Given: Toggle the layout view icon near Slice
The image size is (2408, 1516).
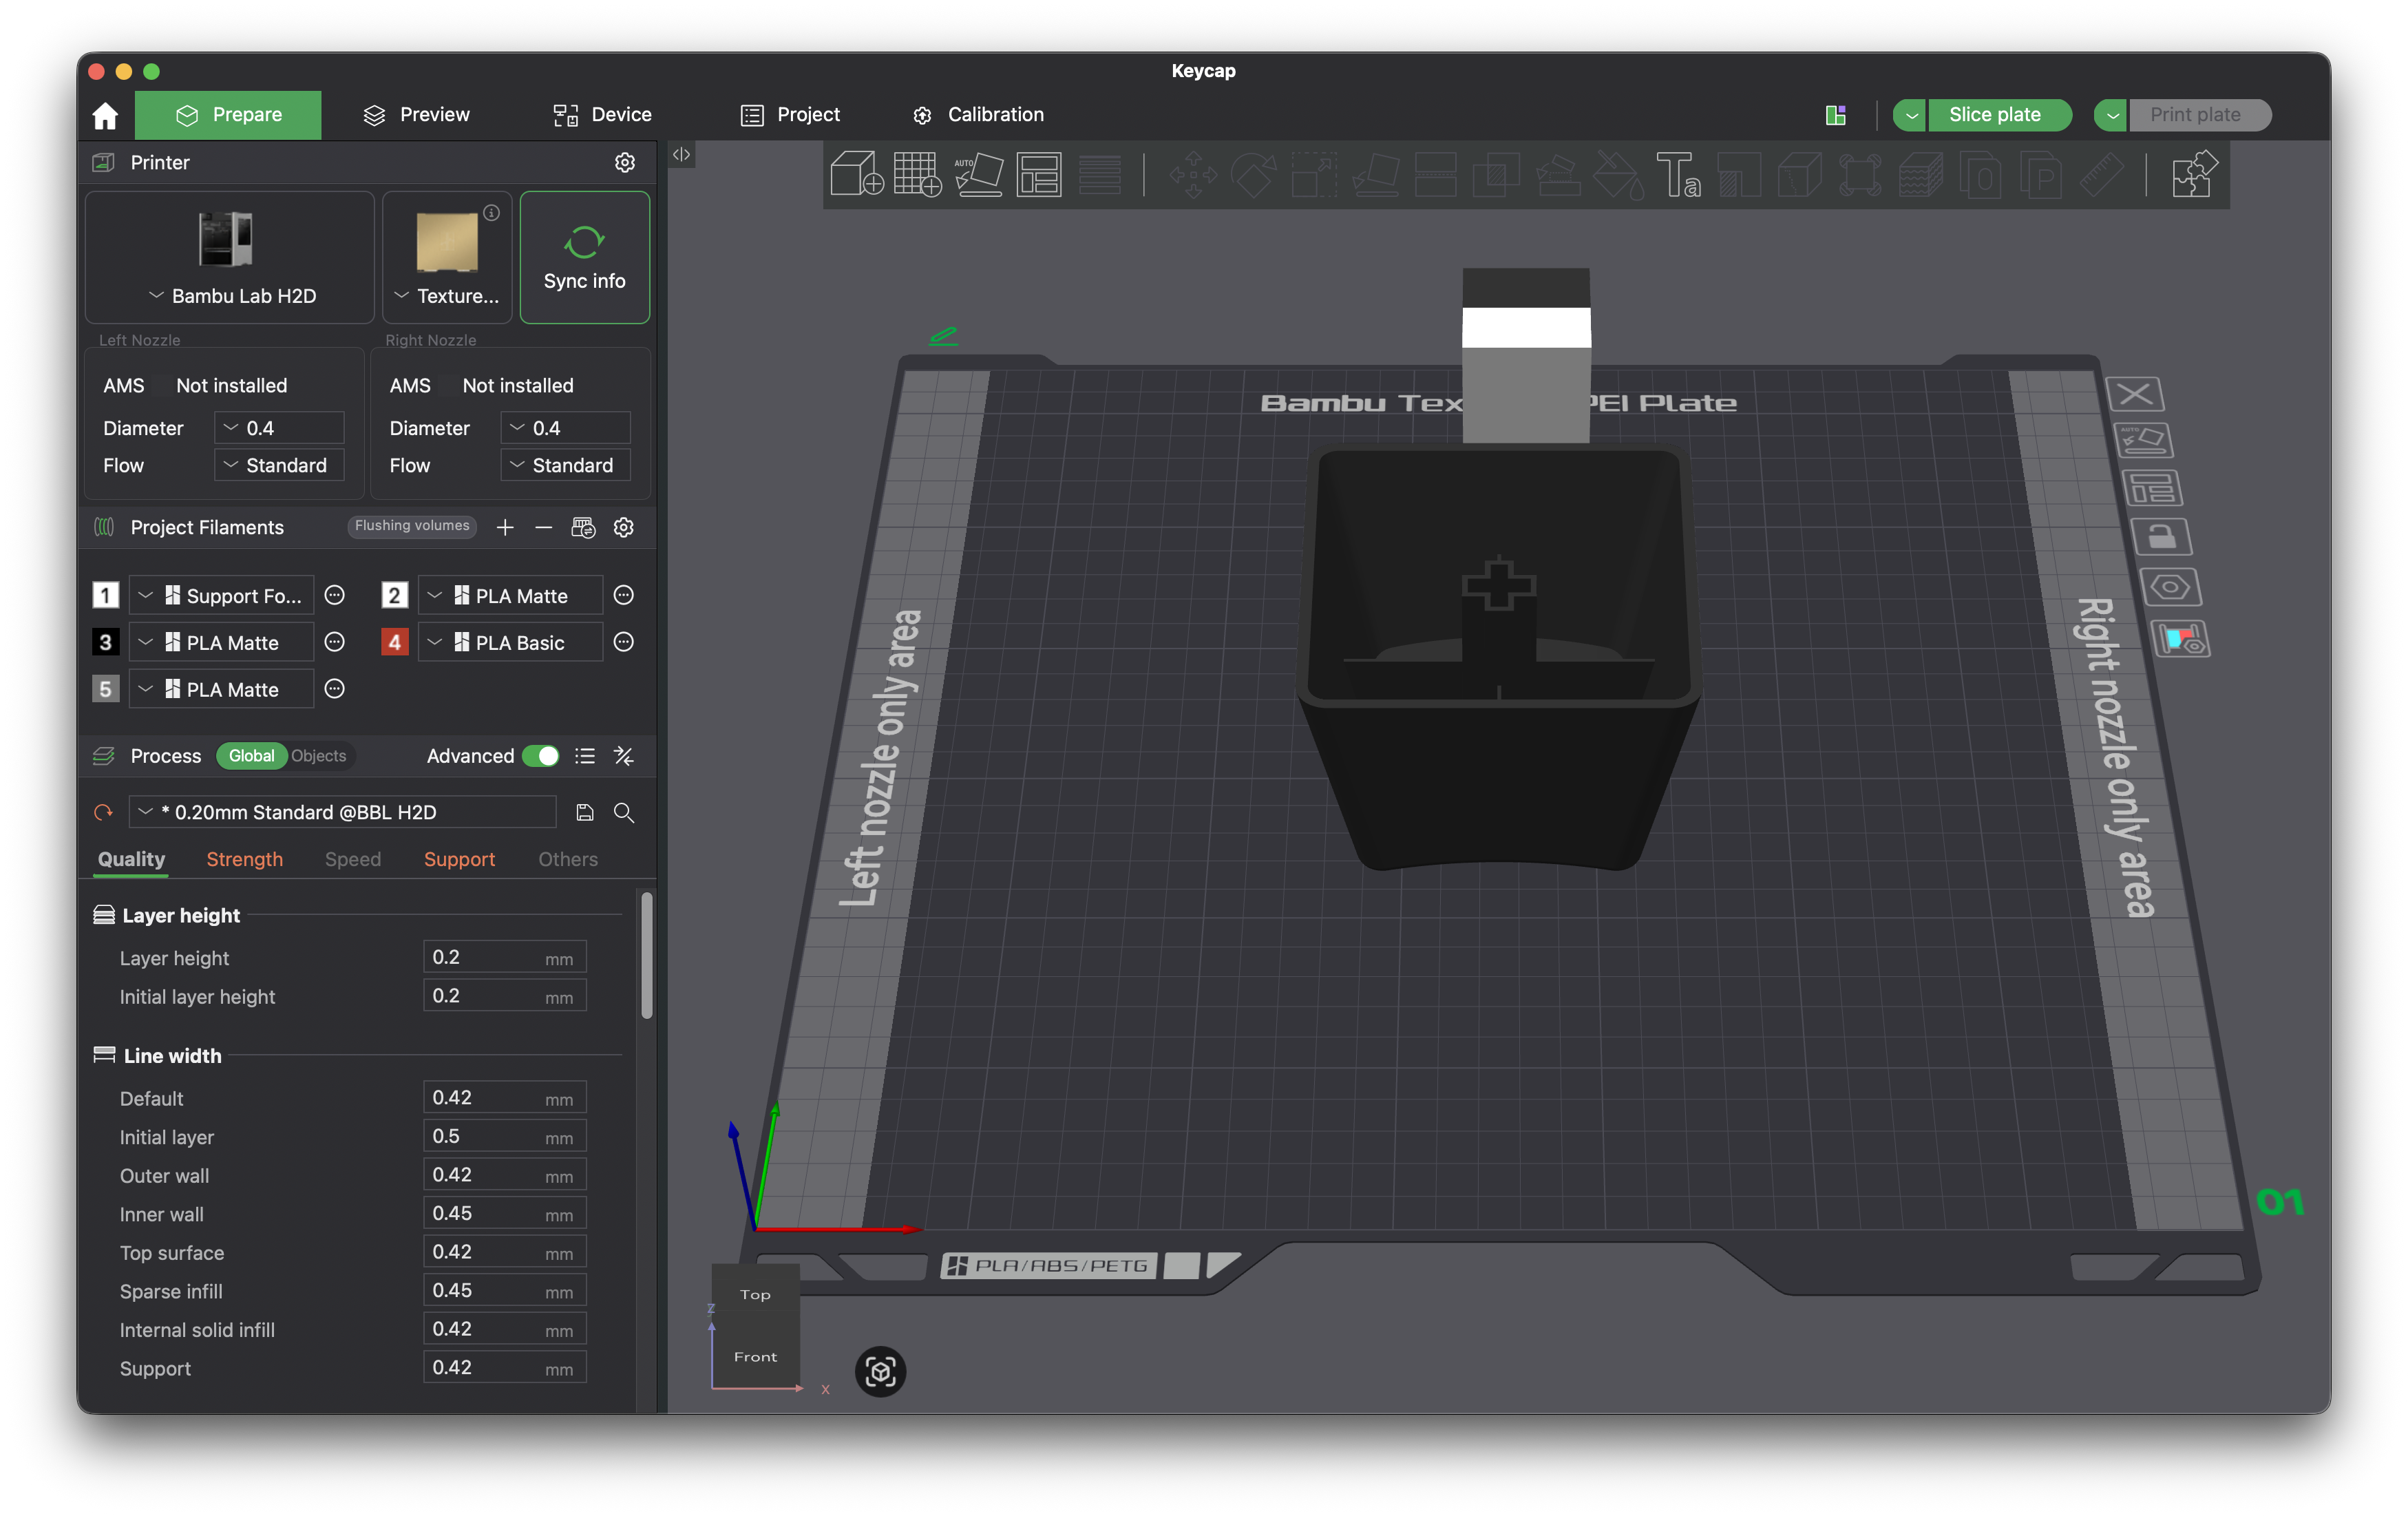Looking at the screenshot, I should click(1835, 115).
